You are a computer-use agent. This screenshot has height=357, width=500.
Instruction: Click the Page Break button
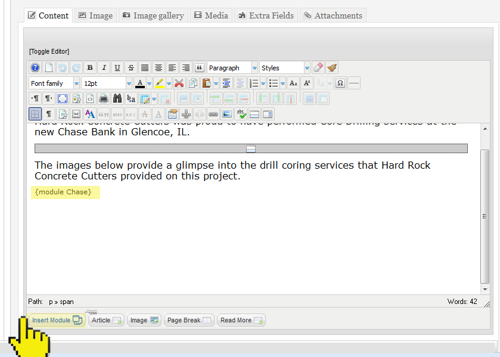189,320
